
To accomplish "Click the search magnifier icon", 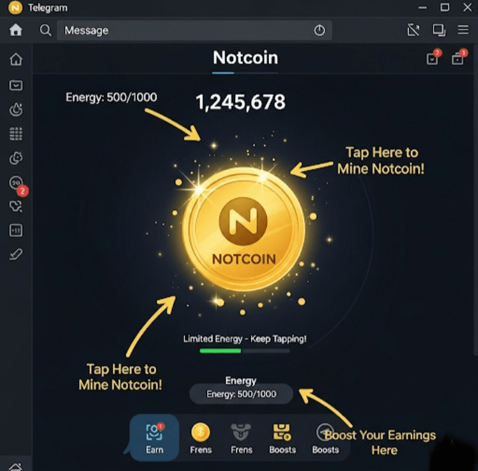I will click(45, 30).
